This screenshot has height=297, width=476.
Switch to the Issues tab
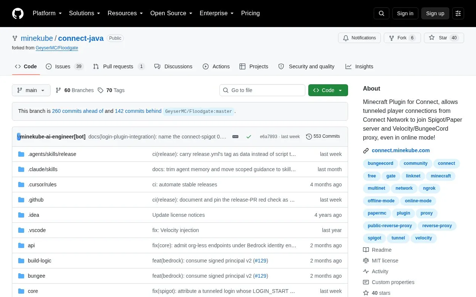(x=65, y=66)
